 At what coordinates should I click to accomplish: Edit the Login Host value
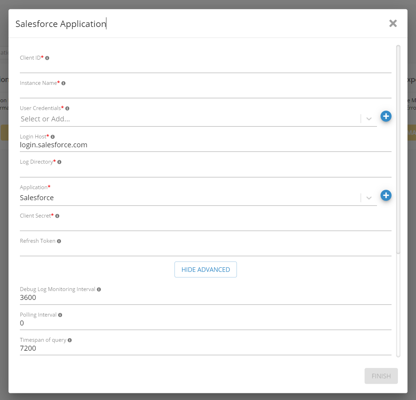pos(142,145)
